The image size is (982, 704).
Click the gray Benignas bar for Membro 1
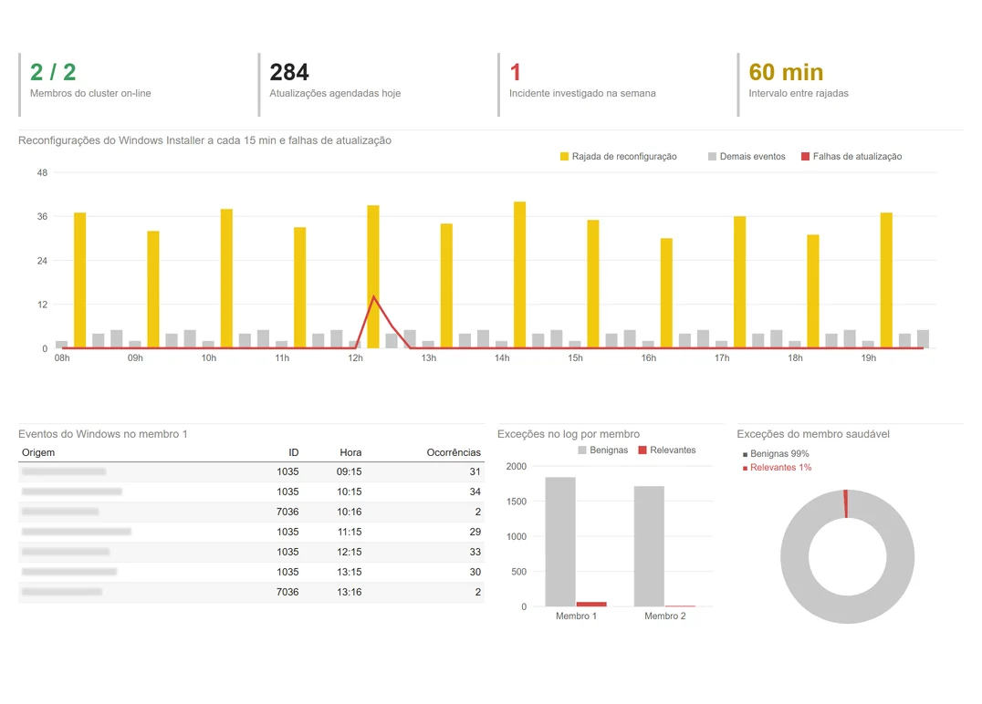[x=560, y=542]
